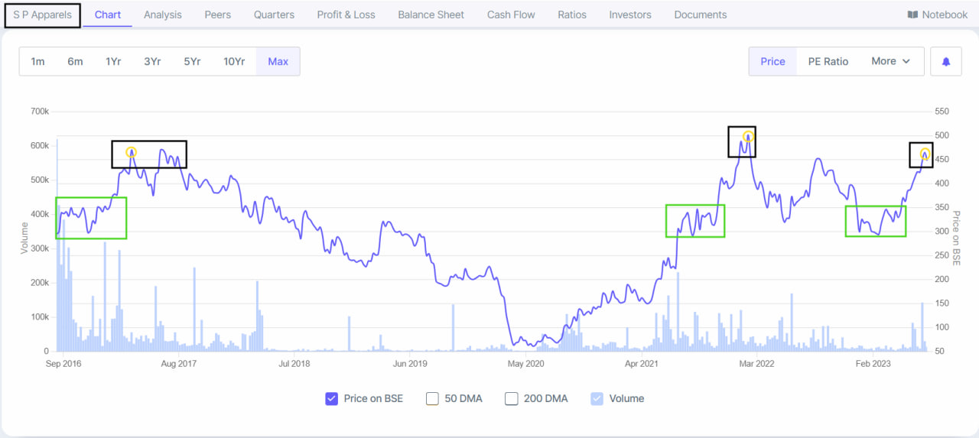Expand the More dropdown
The height and width of the screenshot is (438, 979).
[x=891, y=61]
